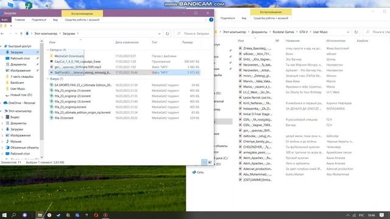Open address dropdown in User Music window
The image size is (390, 219).
(x=348, y=32)
